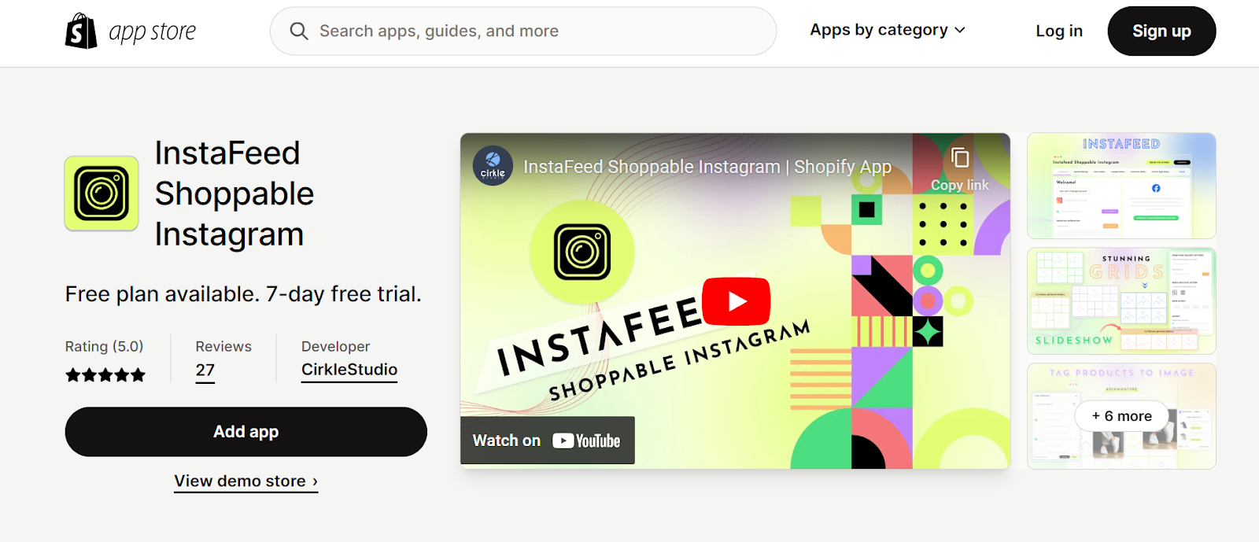Click the + 6 more images button
The height and width of the screenshot is (542, 1259).
tap(1121, 416)
